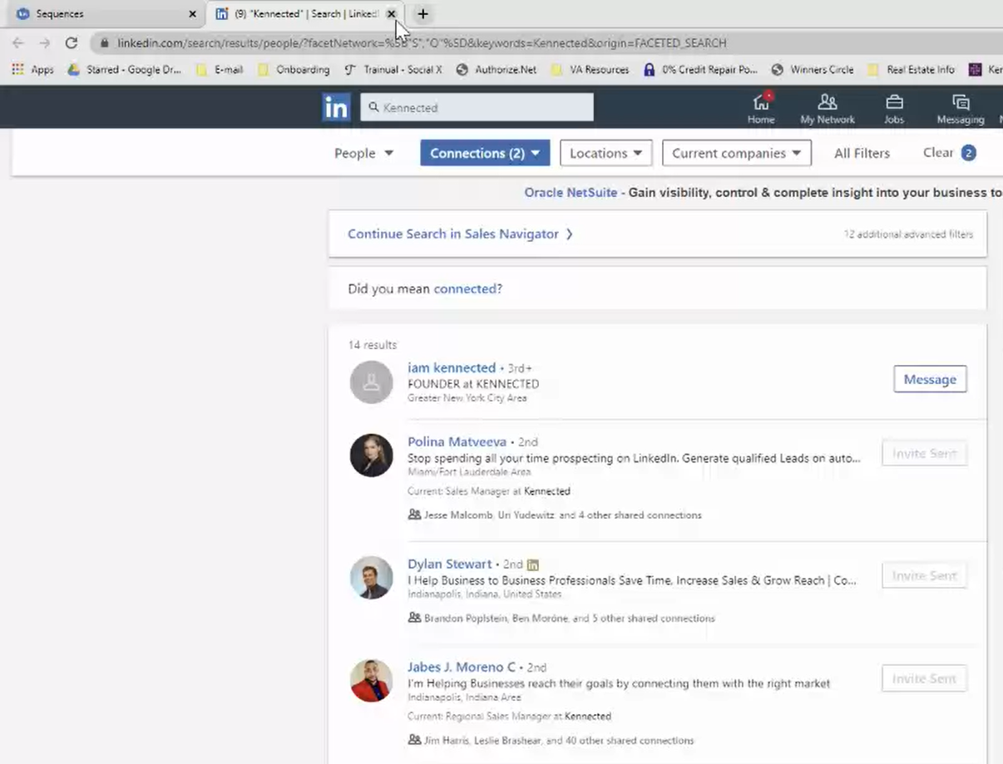Click 'FOUNDER at KENNECTED' headline text
1003x764 pixels.
(x=473, y=384)
